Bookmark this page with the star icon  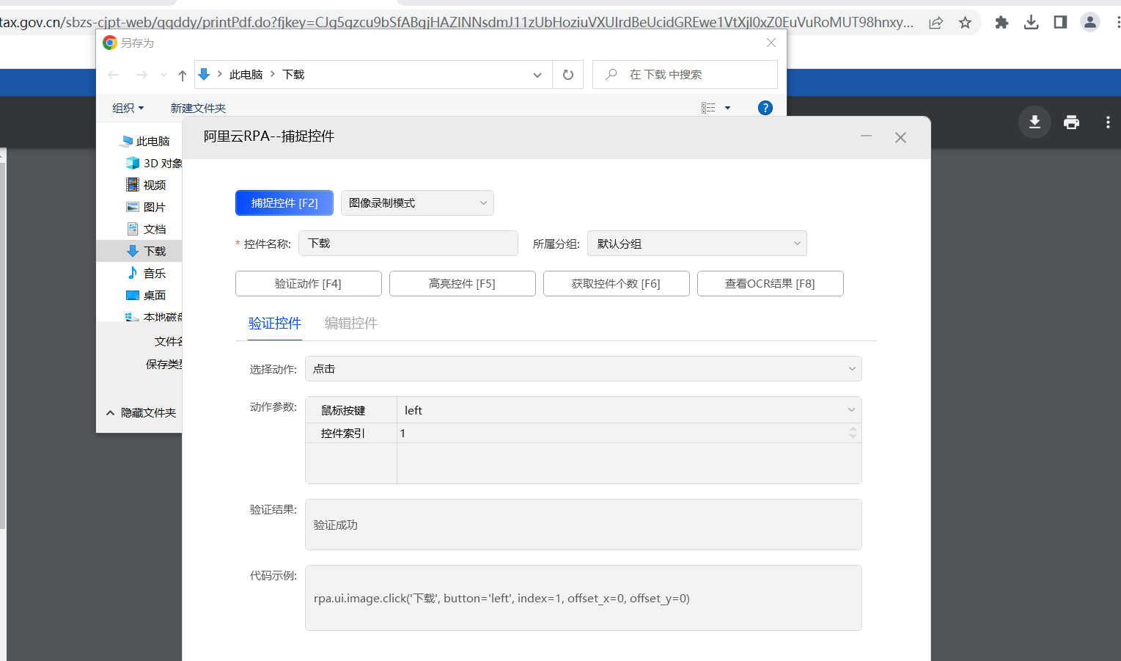(x=965, y=23)
